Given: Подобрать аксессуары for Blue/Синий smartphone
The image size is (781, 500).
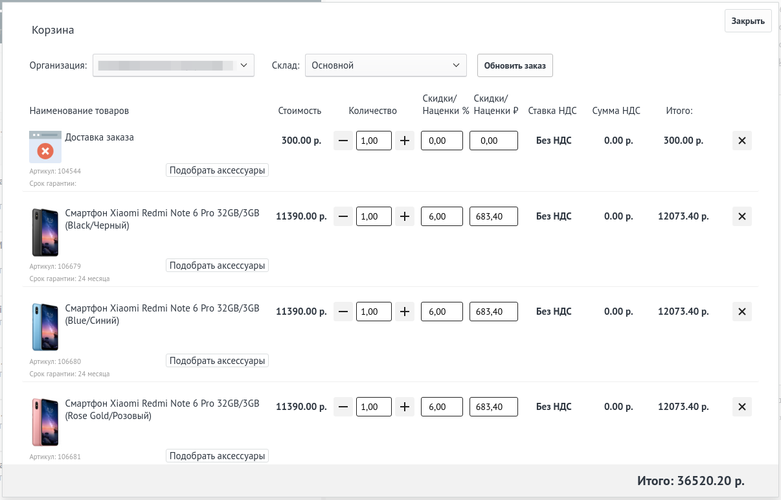Looking at the screenshot, I should coord(218,361).
